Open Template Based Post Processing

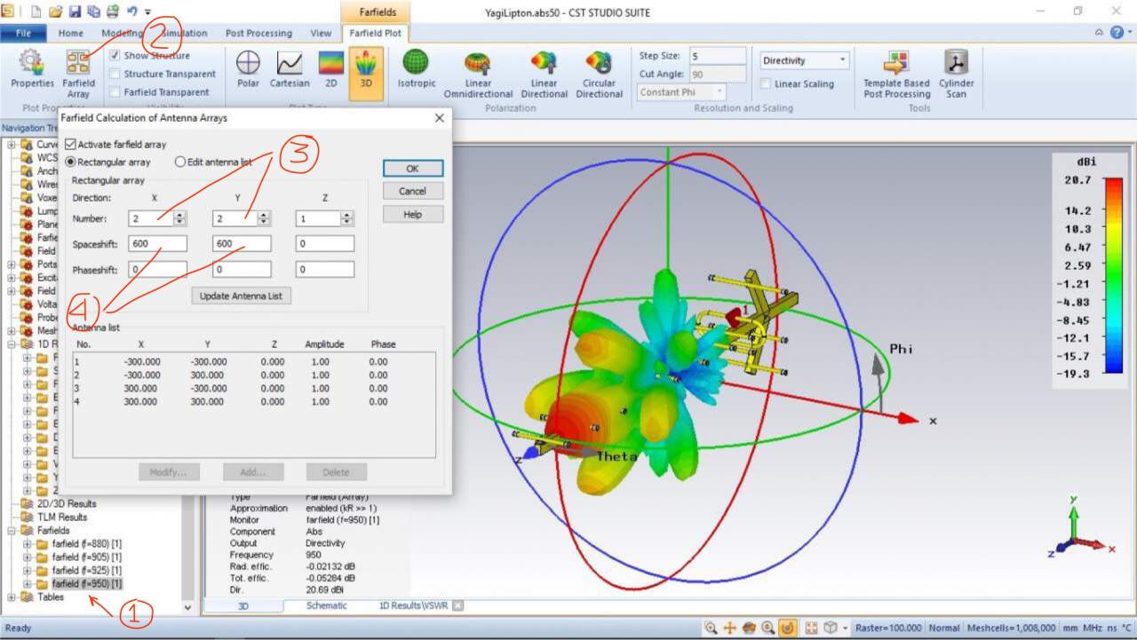pos(896,75)
